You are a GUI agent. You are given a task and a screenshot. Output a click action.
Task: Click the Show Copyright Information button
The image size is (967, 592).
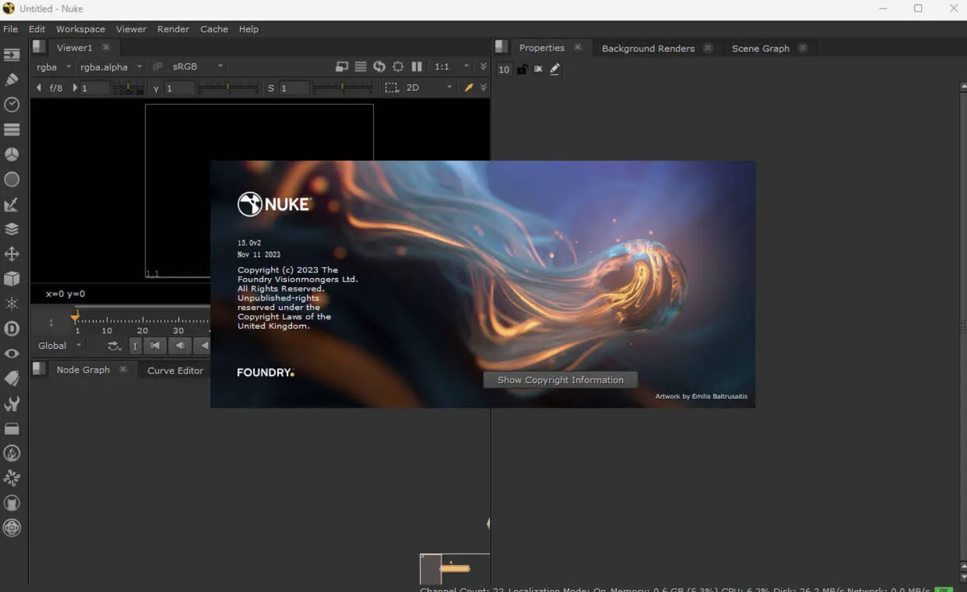tap(559, 379)
